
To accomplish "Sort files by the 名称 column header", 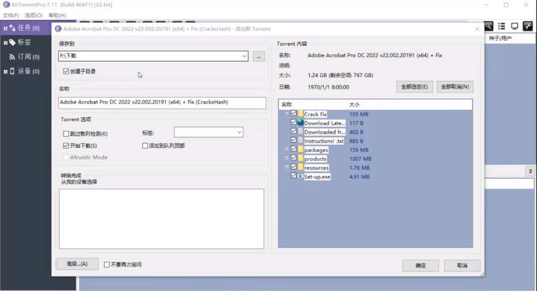I will [312, 105].
